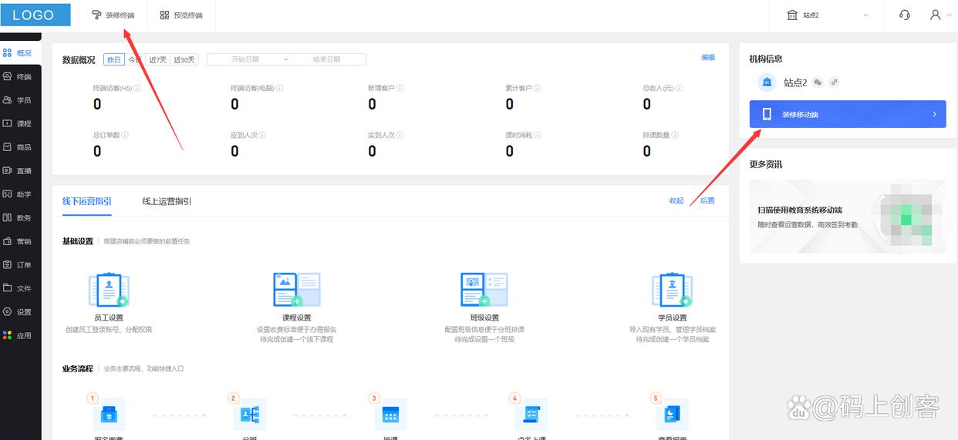Click the 后置 link

tap(707, 200)
